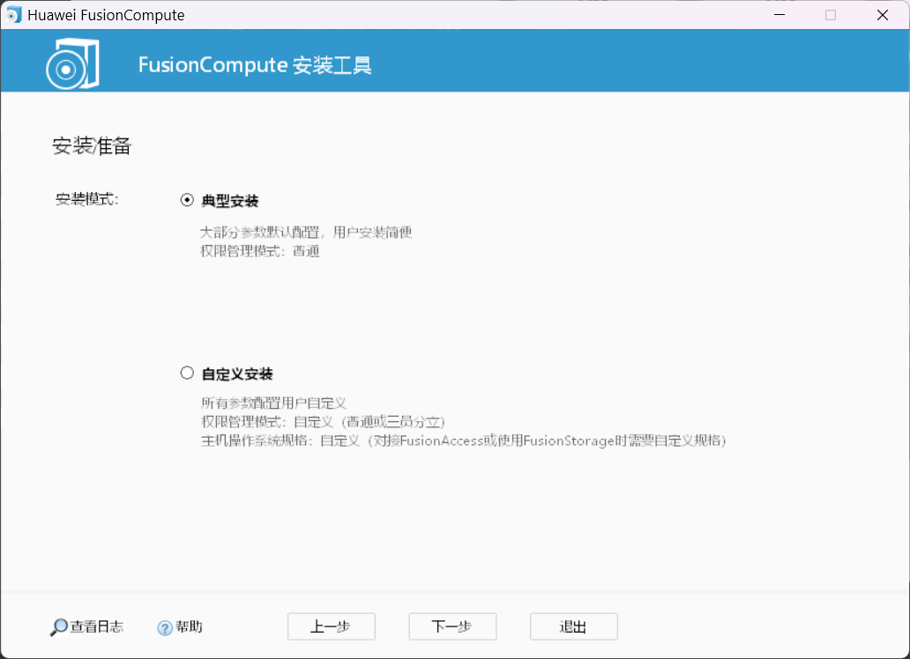
Task: Click the 安装模式: label
Action: 87,200
